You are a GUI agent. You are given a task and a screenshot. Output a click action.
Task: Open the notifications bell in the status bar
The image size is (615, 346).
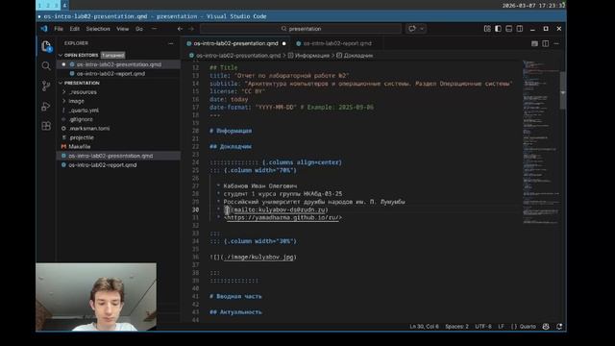pyautogui.click(x=559, y=327)
